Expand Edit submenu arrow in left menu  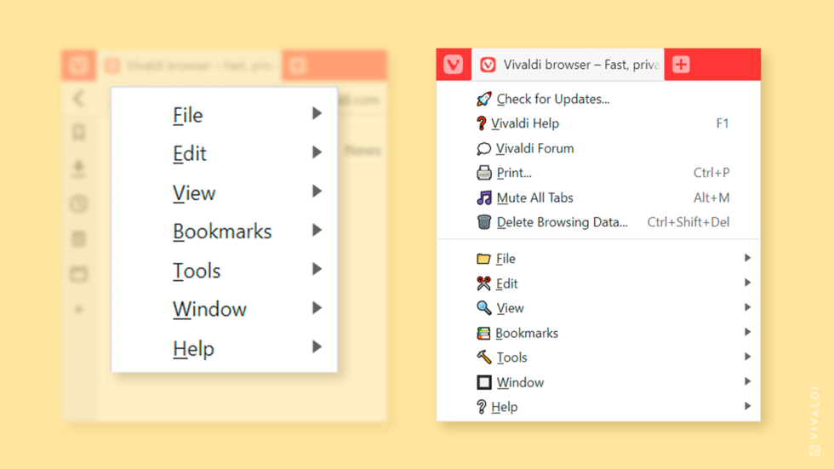coord(317,152)
